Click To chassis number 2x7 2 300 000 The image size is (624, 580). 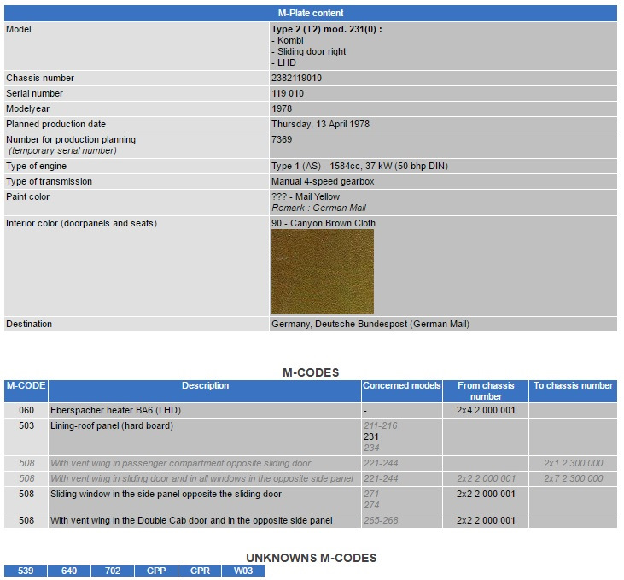pyautogui.click(x=573, y=479)
